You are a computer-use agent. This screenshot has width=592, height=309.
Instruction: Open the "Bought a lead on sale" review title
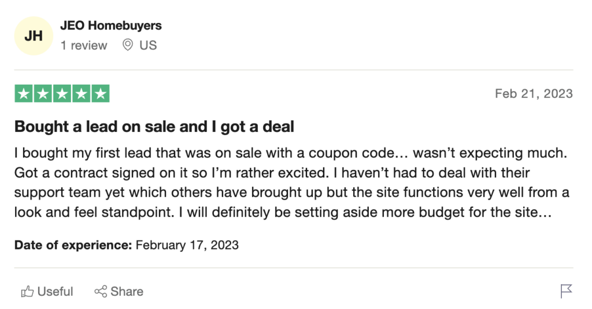(154, 127)
